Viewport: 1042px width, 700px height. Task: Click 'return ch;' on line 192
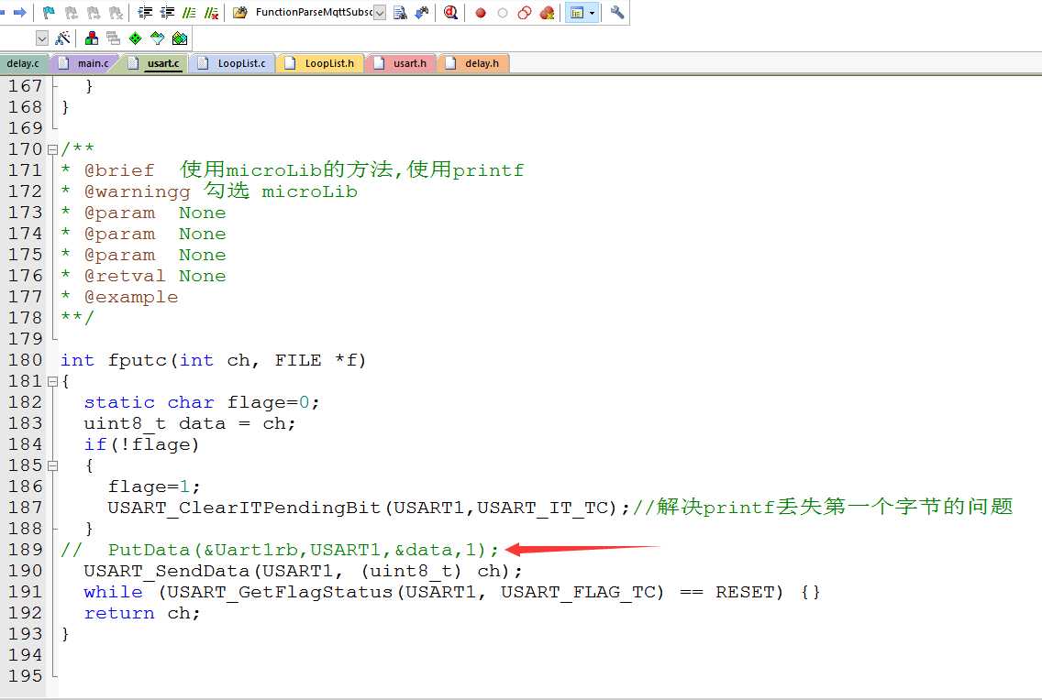click(142, 614)
